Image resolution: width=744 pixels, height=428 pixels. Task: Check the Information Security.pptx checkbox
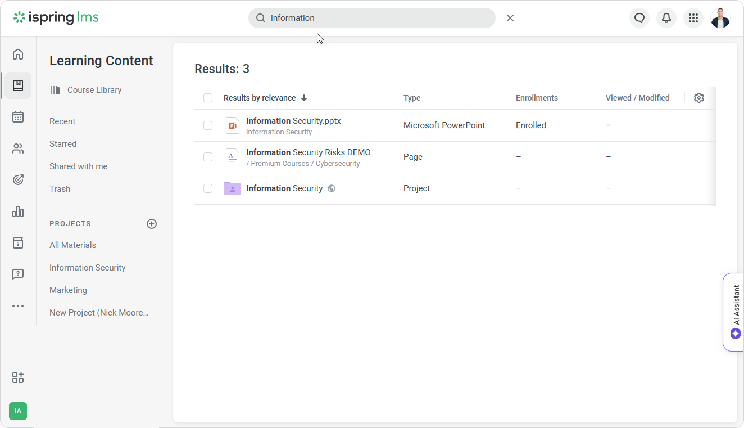[x=208, y=125]
